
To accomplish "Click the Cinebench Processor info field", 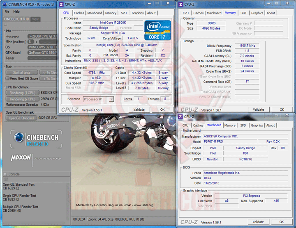I will coord(42,36).
